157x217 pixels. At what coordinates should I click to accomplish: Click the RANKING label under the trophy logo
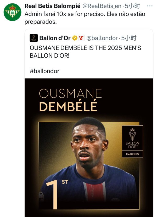click(132, 154)
